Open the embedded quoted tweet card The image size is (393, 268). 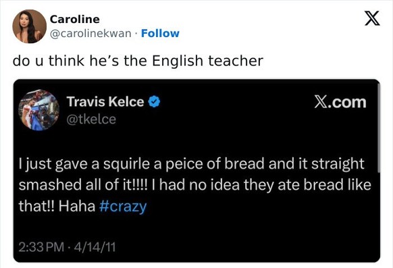(x=196, y=171)
